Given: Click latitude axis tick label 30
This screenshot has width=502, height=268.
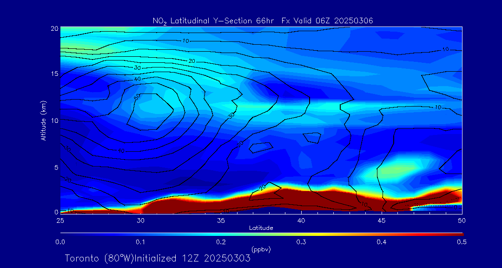Looking at the screenshot, I should (x=140, y=221).
